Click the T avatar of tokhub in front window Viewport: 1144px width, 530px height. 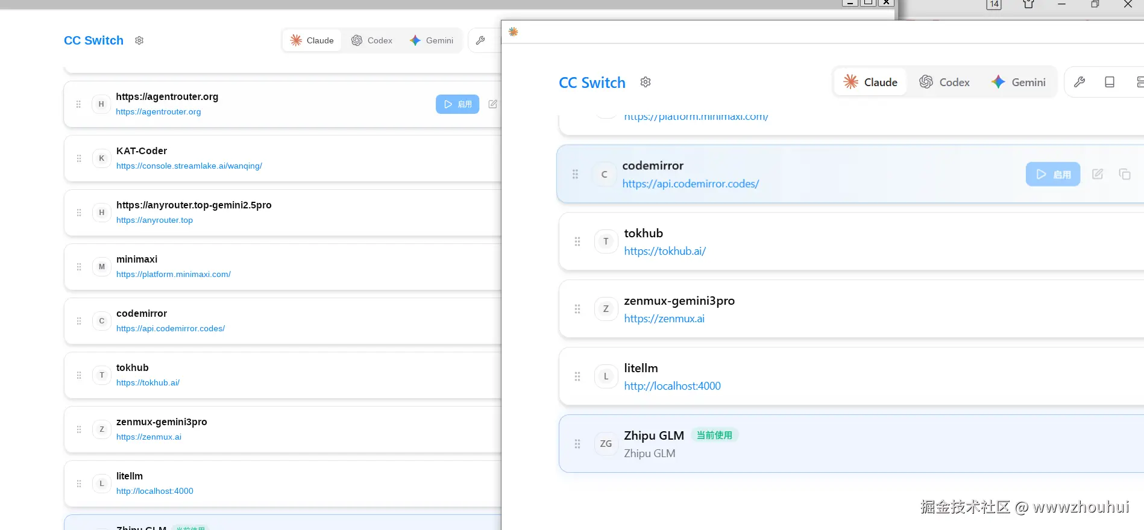pos(606,242)
